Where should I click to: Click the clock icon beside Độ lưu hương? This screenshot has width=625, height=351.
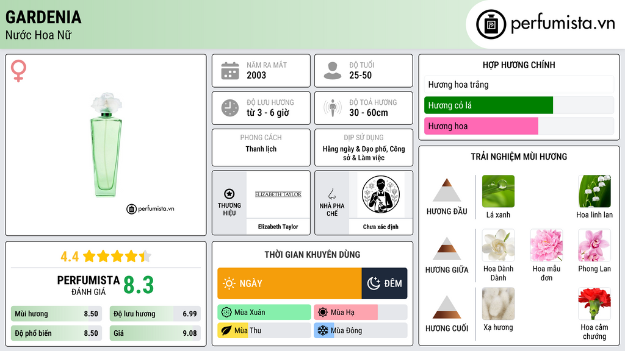[230, 108]
